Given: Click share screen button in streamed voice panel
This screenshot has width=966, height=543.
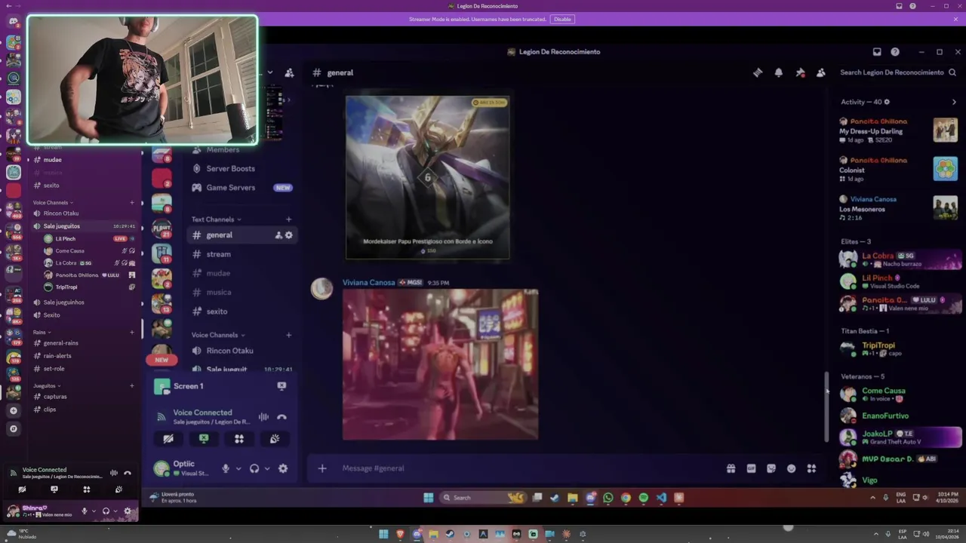Looking at the screenshot, I should click(204, 438).
